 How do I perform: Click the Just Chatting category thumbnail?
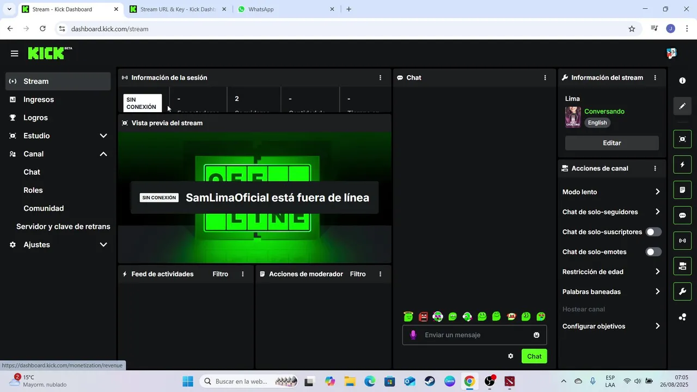[573, 117]
